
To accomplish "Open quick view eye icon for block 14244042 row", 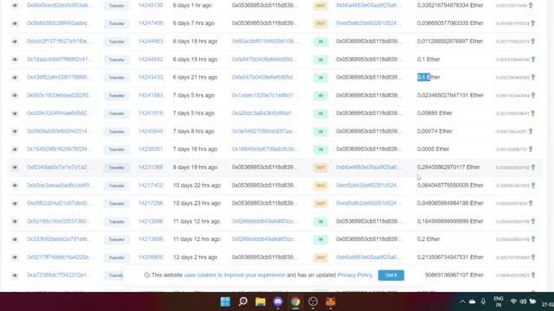I will pos(15,60).
